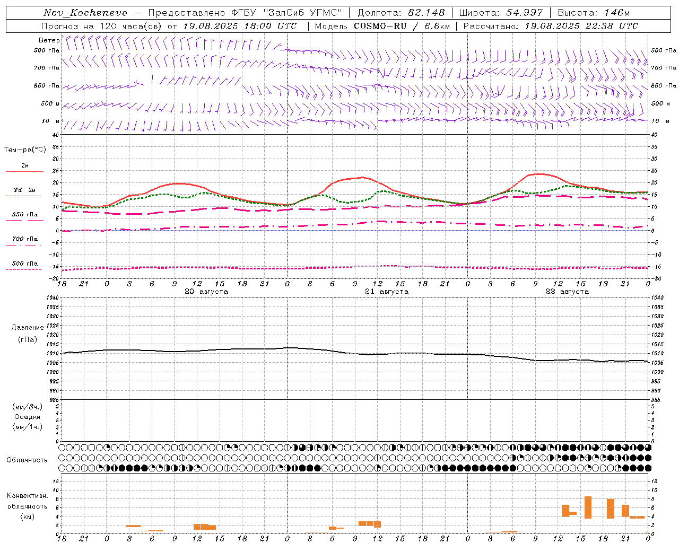Click the latitude value 54.997

tap(525, 13)
